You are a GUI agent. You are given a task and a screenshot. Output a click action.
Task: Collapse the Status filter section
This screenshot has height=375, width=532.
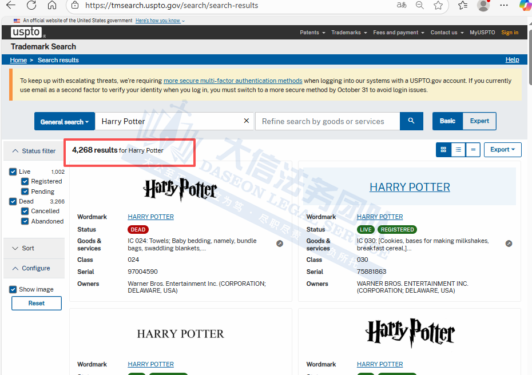(x=34, y=151)
